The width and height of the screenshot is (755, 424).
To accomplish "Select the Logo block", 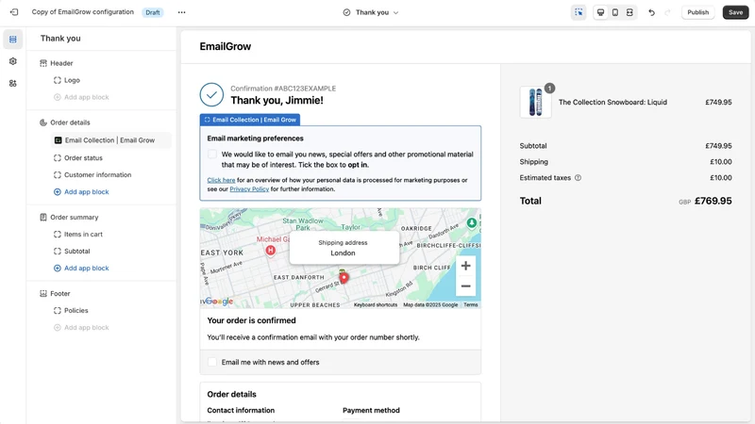I will click(72, 80).
